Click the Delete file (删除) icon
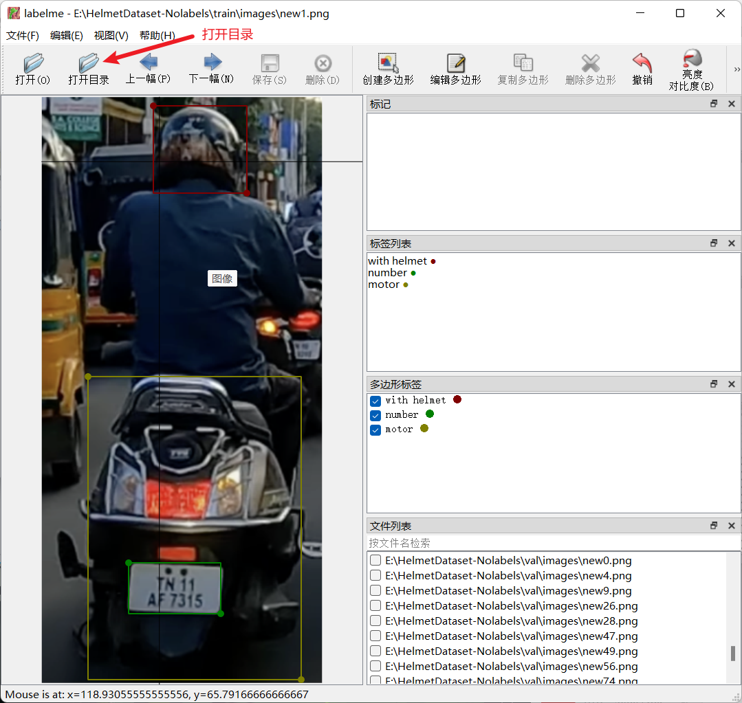 click(x=323, y=69)
